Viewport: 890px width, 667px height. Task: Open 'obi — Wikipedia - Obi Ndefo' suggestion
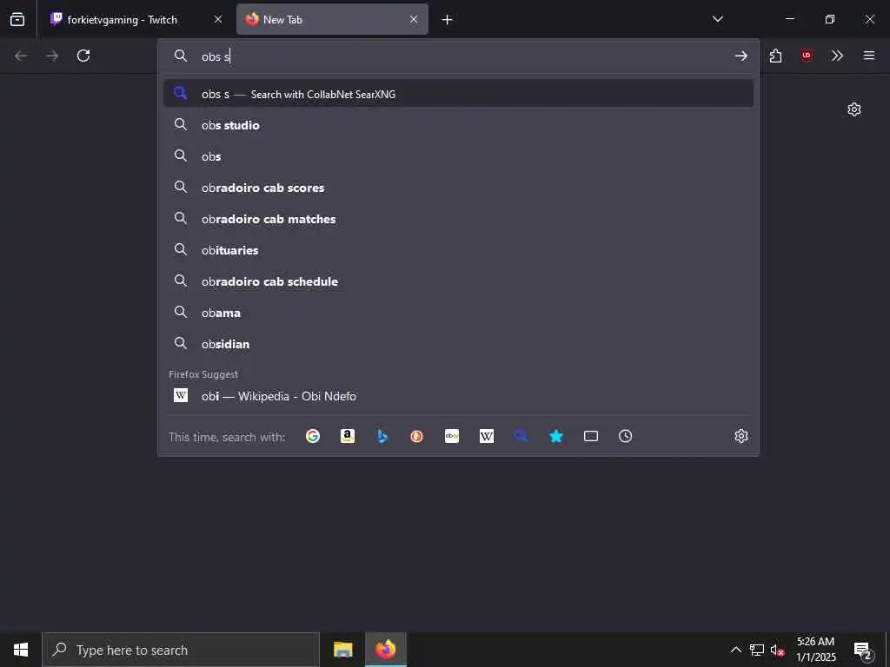458,396
